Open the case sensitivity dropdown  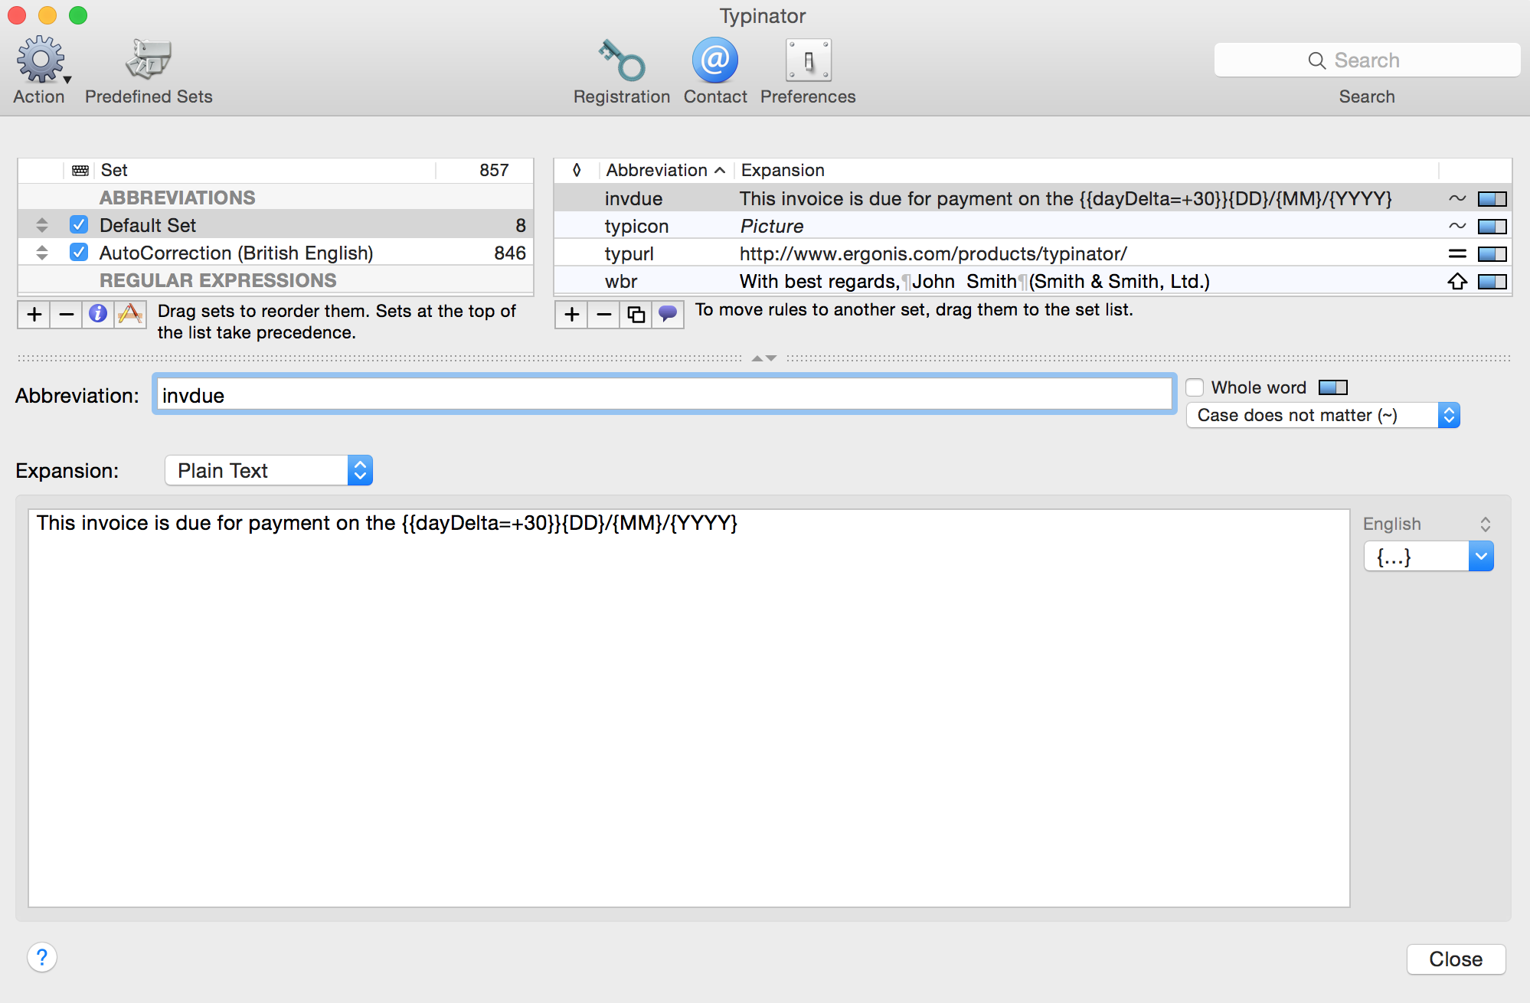click(1322, 415)
